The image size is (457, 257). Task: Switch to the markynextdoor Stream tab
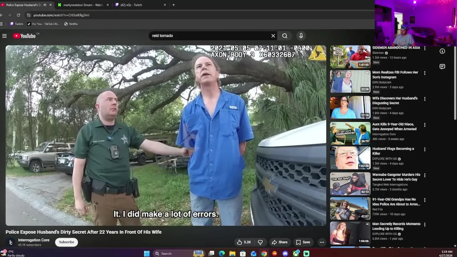tap(83, 5)
